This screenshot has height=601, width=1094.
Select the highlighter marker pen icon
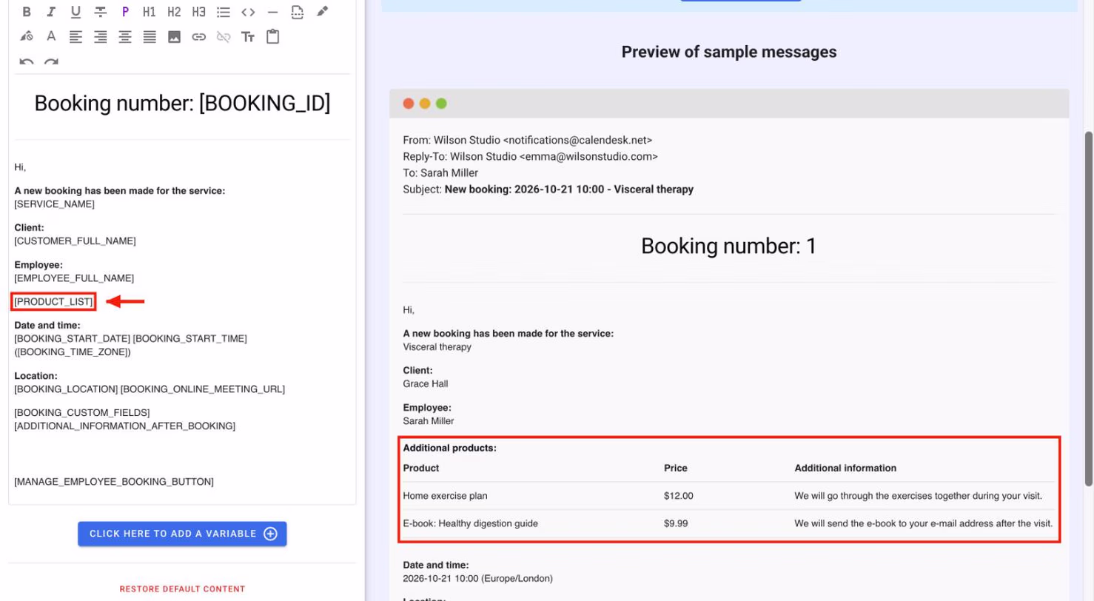pyautogui.click(x=321, y=12)
